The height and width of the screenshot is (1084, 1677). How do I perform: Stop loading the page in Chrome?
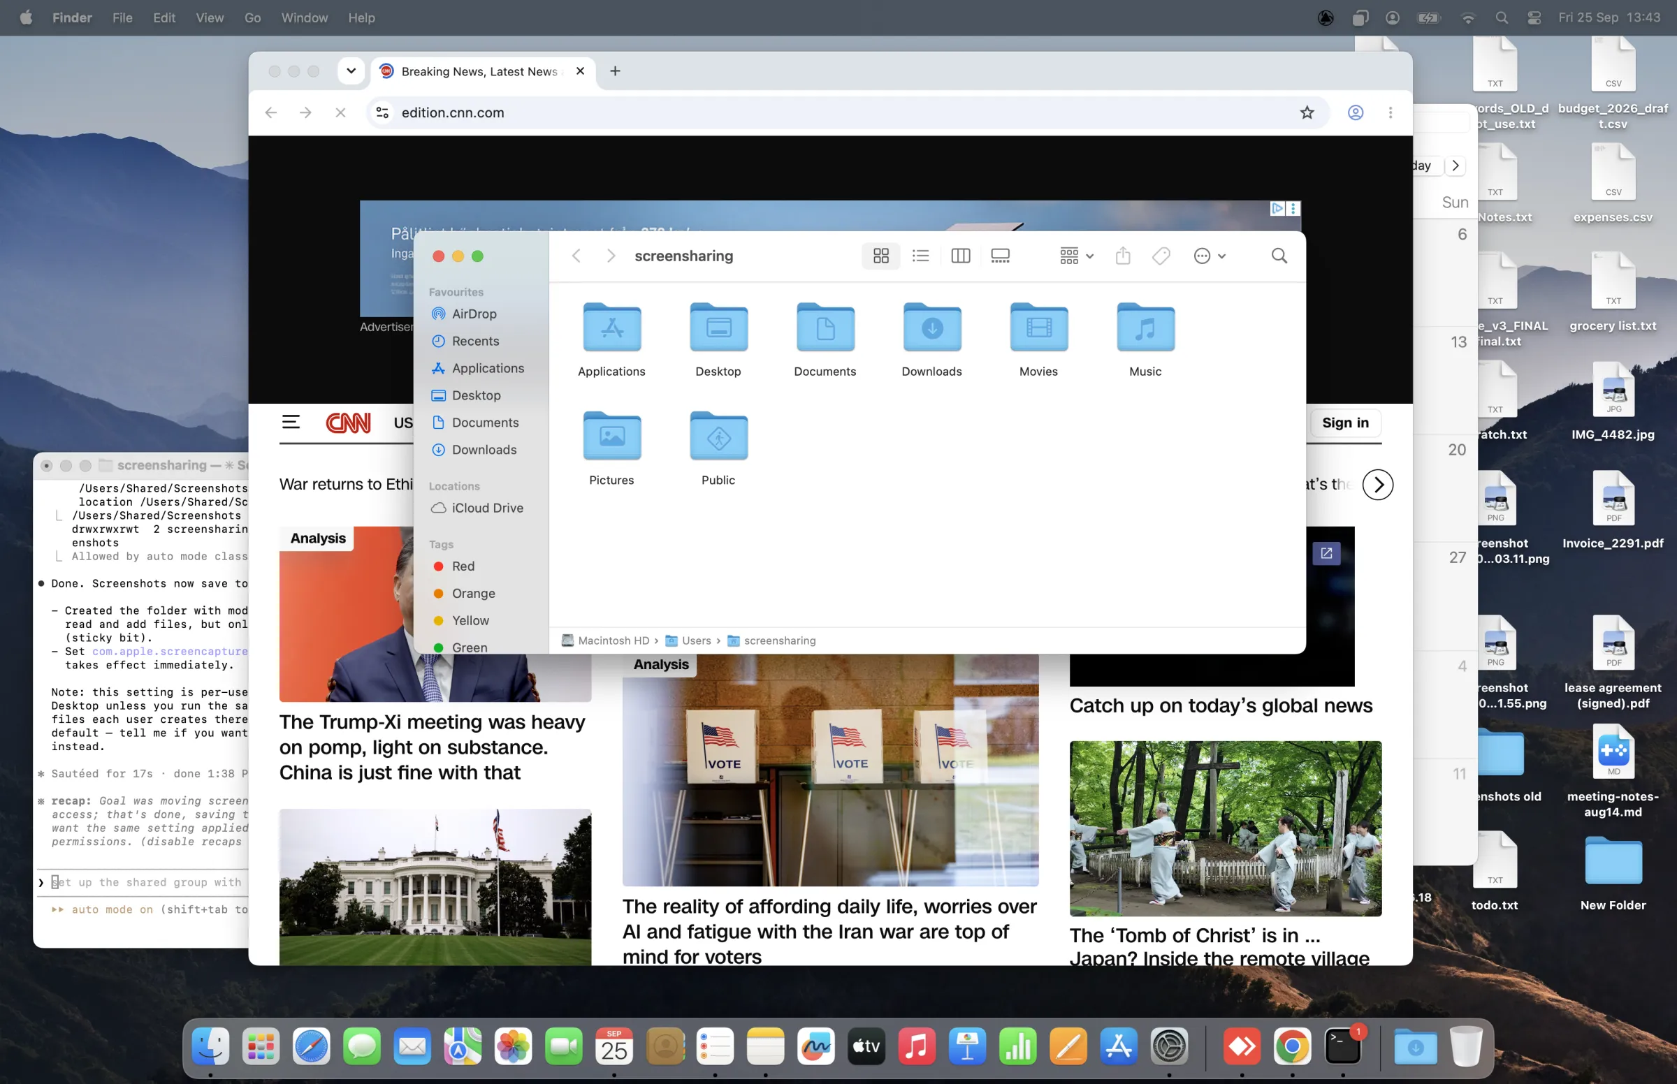(340, 112)
